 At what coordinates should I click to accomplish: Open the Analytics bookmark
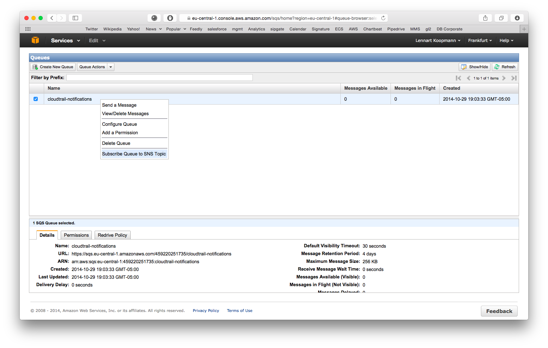[x=256, y=29]
